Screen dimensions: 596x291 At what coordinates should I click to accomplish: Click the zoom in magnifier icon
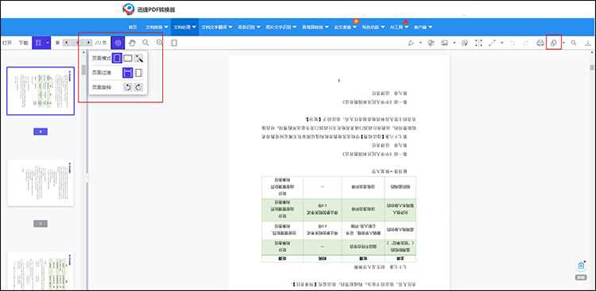pos(160,43)
